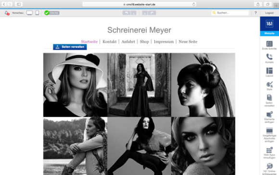The height and width of the screenshot is (175, 279).
Task: Open Elemente einfügen icon
Action: point(269,114)
